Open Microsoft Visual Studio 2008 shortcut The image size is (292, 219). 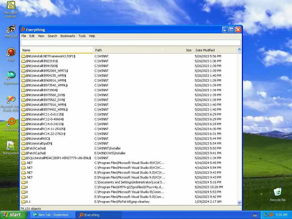[x=10, y=104]
